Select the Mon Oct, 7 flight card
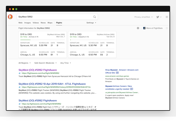Image resolution: width=176 pixels, height=121 pixels. point(43,44)
